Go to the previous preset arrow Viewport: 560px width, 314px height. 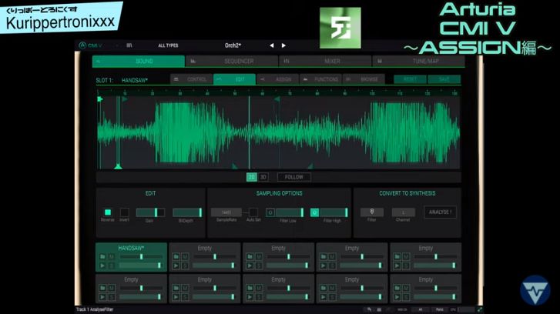[x=272, y=45]
